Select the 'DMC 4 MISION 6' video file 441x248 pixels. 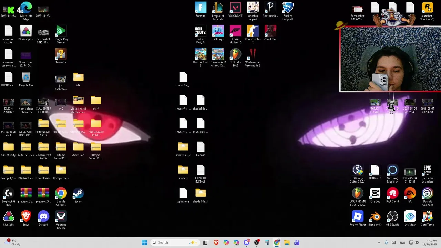coord(9,105)
